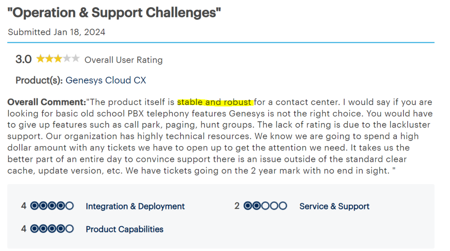Click the first yellow overall rating star
This screenshot has width=450, height=251.
(x=40, y=59)
